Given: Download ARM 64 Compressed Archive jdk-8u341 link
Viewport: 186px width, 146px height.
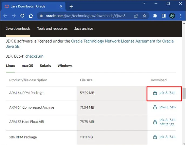Looking at the screenshot, I should (167, 107).
